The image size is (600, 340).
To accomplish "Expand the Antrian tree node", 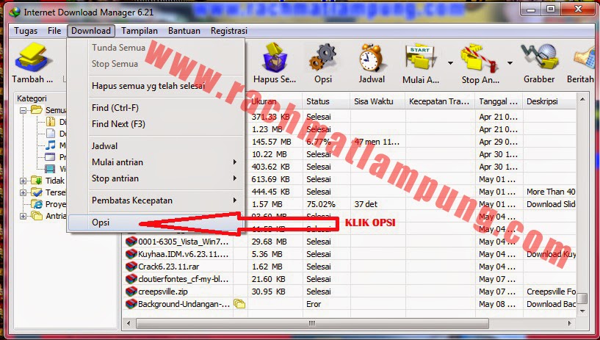I will click(x=23, y=216).
